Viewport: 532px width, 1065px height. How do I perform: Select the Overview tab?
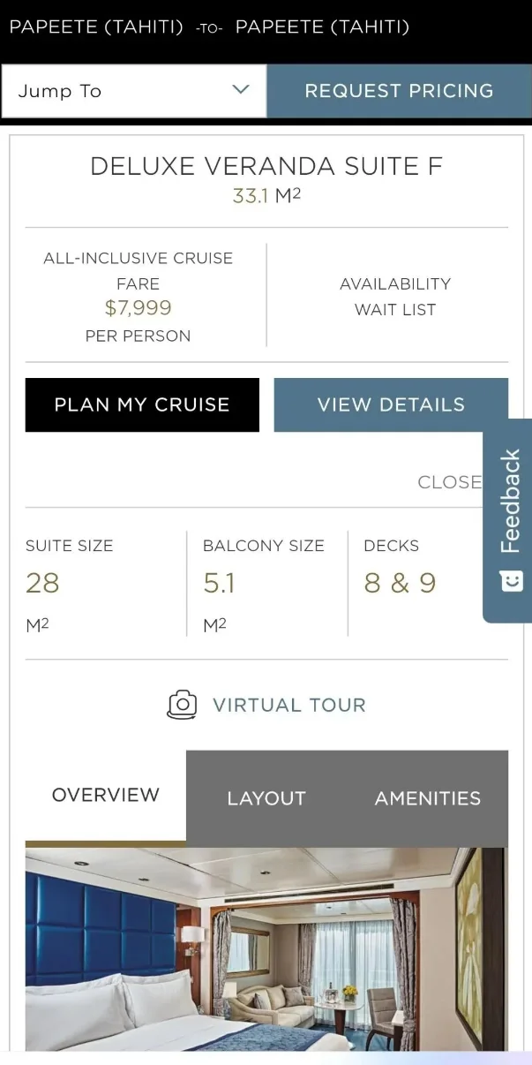(x=106, y=795)
